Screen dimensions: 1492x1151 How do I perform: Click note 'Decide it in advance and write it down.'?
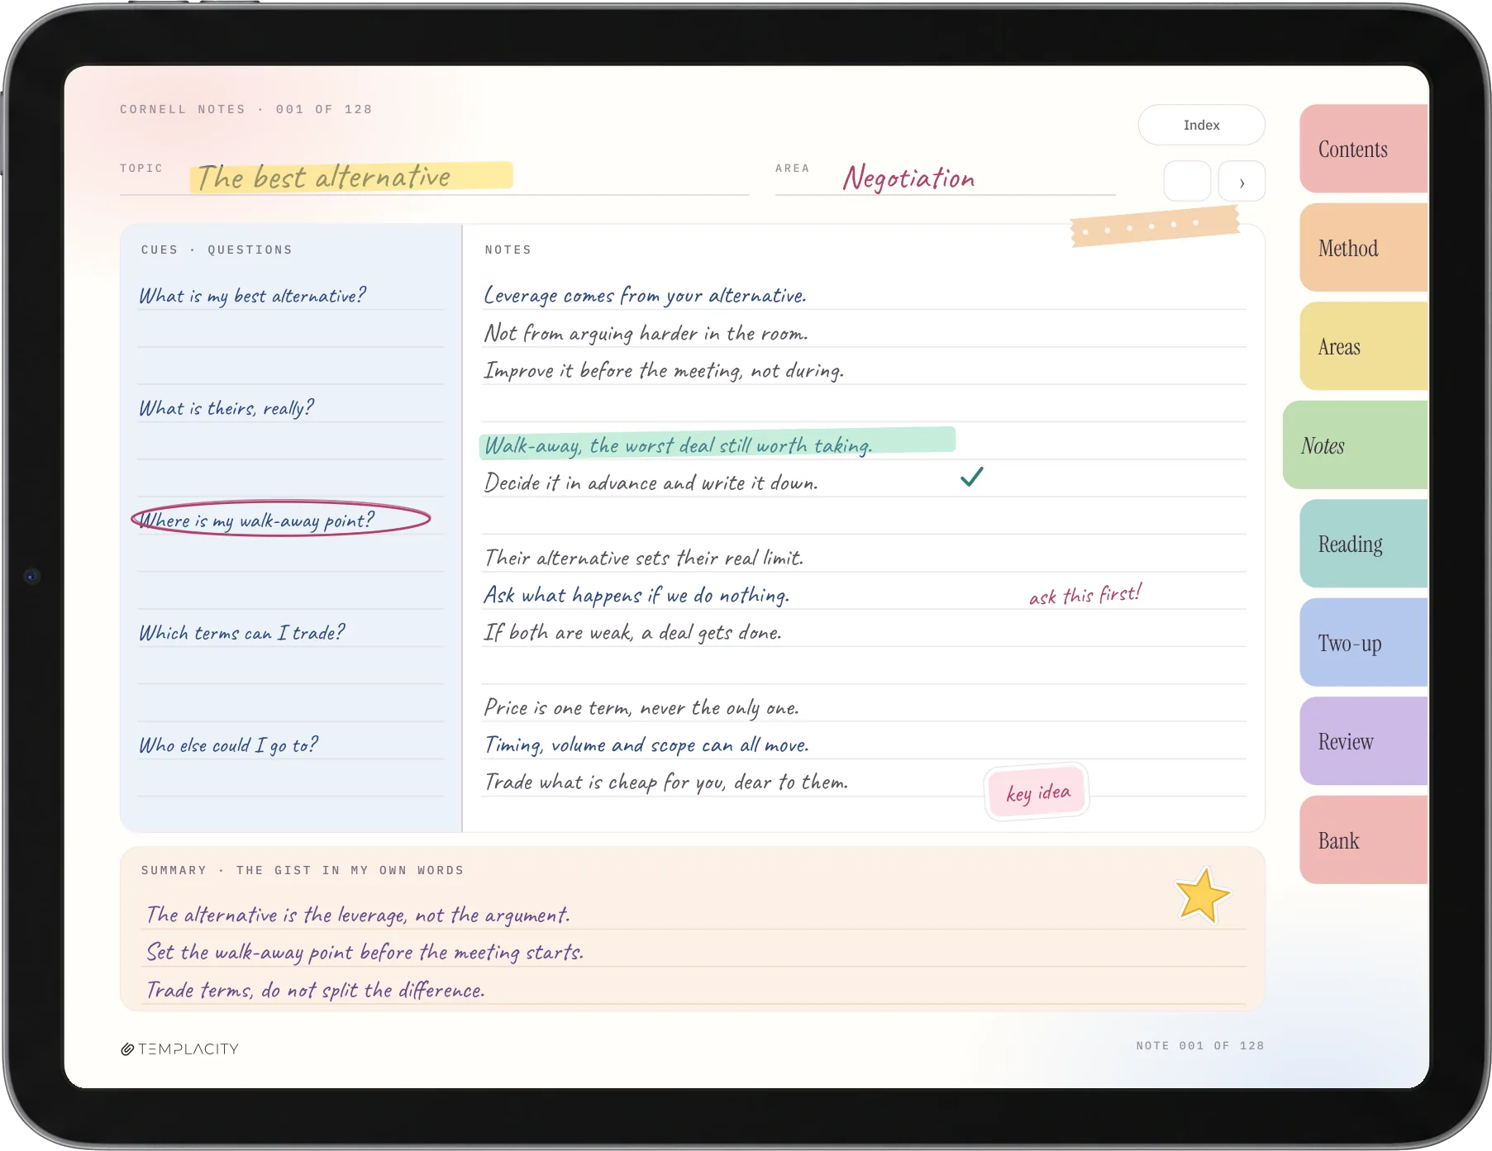[x=651, y=483]
